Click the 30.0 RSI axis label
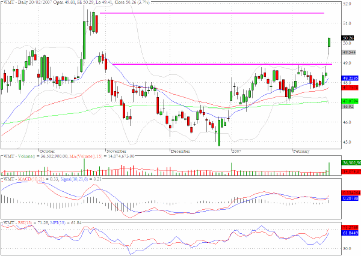Image resolution: width=361 pixels, height=256 pixels. click(x=347, y=248)
